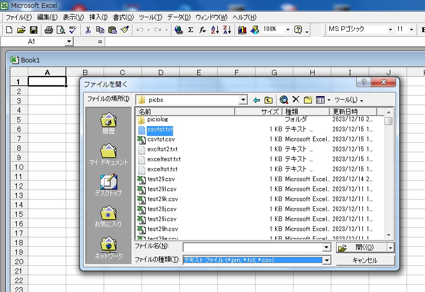Screen dimensions: 425x292
Task: Open the 編集(E) menu
Action: [47, 17]
